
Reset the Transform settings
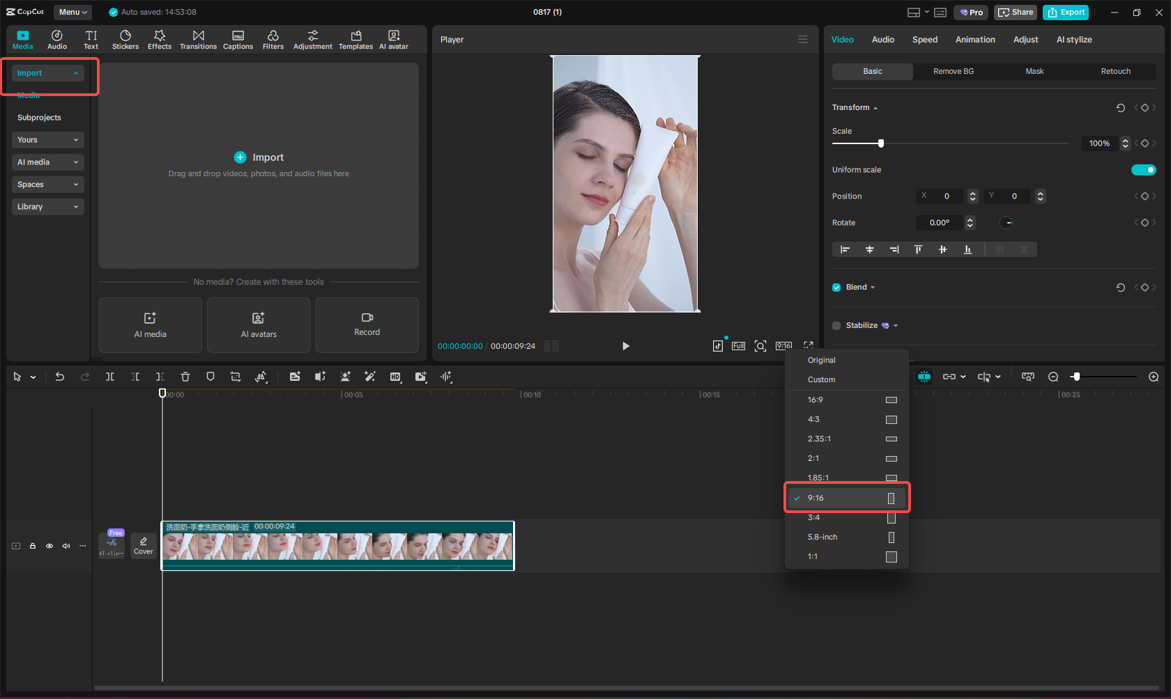pos(1120,108)
